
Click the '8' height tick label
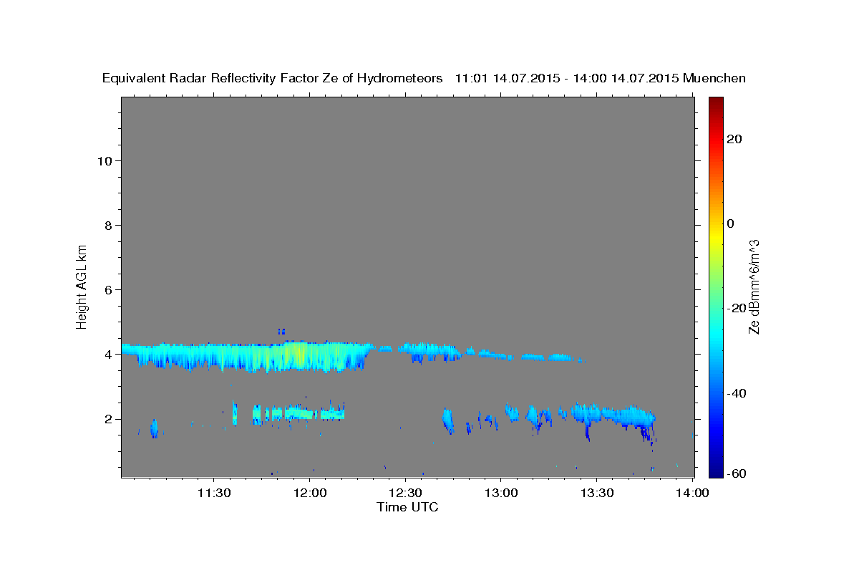109,226
